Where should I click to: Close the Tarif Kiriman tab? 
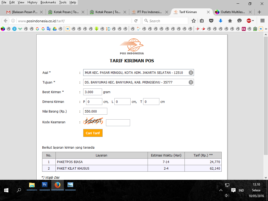(208, 12)
